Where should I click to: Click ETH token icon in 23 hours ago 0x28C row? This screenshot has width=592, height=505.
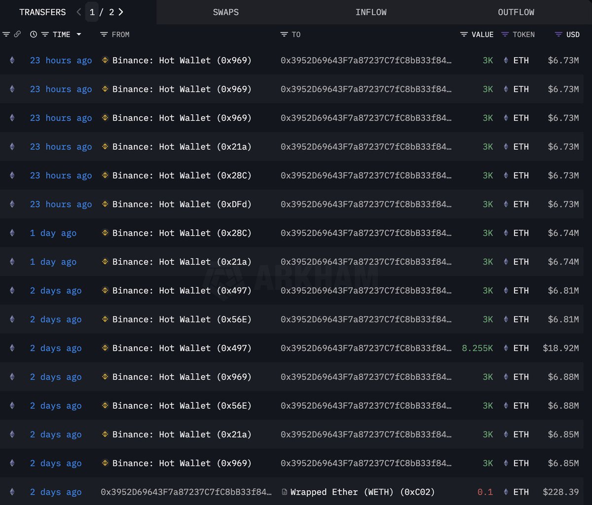coord(506,175)
